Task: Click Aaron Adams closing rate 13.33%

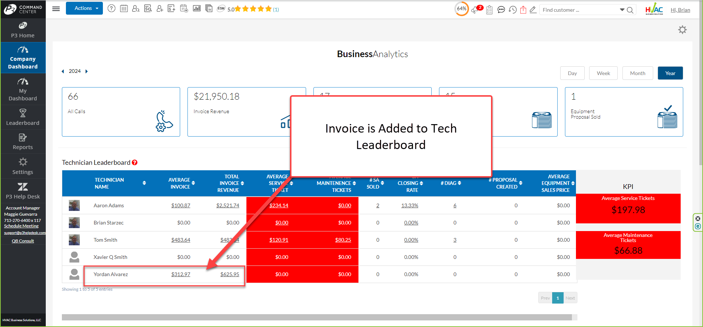Action: point(410,205)
